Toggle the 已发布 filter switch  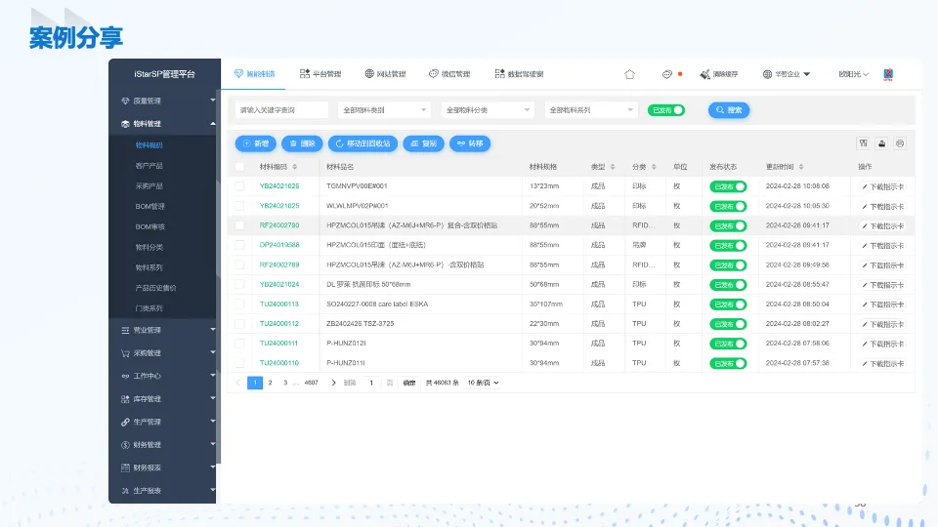666,110
